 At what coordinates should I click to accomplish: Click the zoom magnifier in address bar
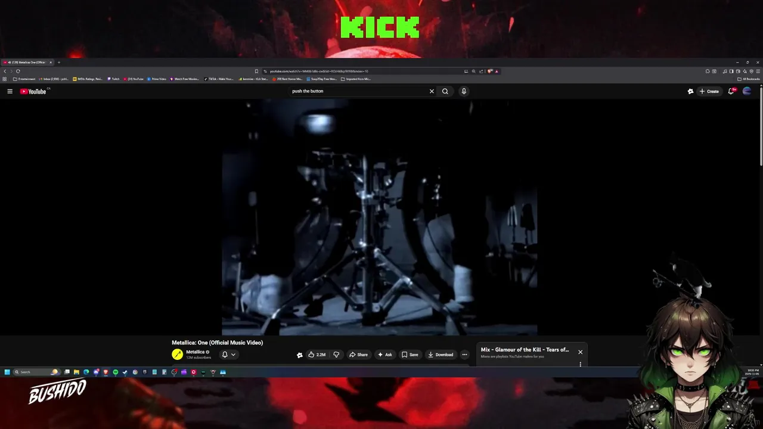[474, 71]
